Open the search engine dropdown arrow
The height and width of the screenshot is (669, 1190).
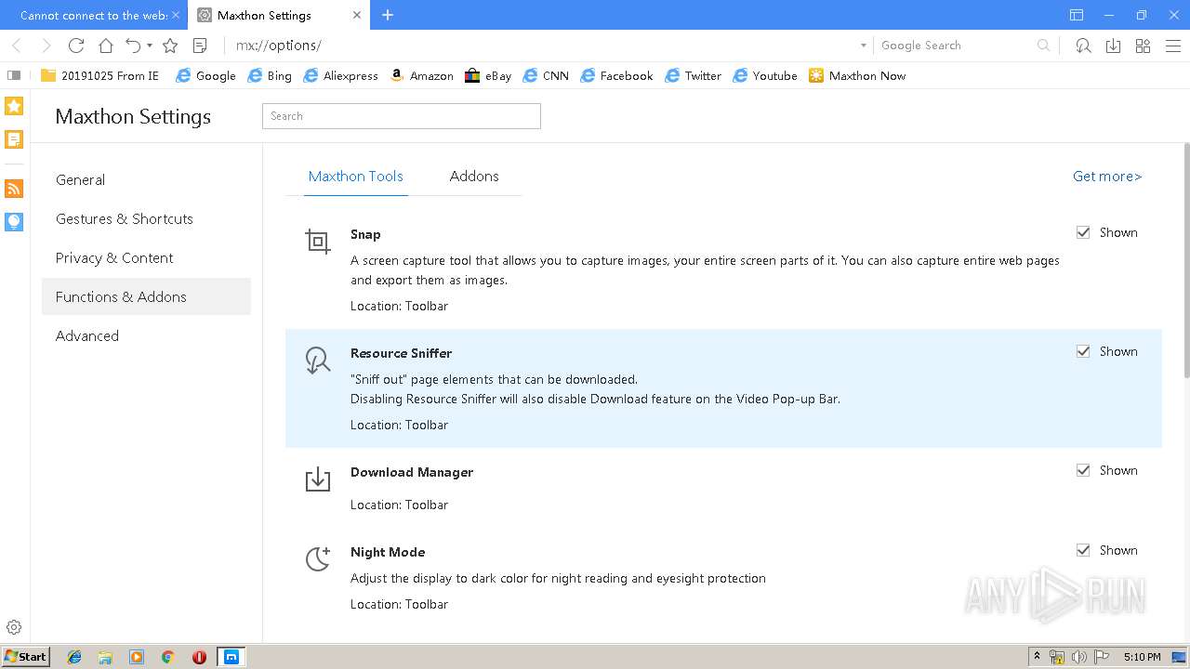pyautogui.click(x=864, y=46)
